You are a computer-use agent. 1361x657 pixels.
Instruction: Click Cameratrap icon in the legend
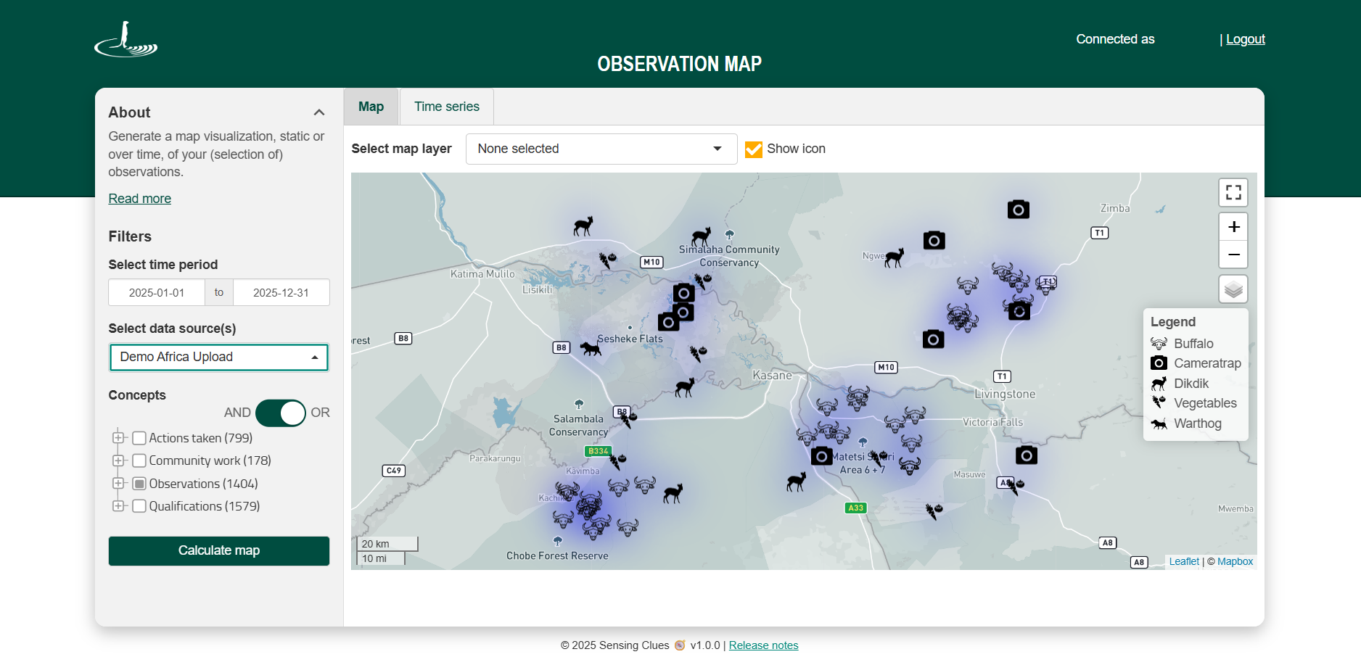point(1159,363)
